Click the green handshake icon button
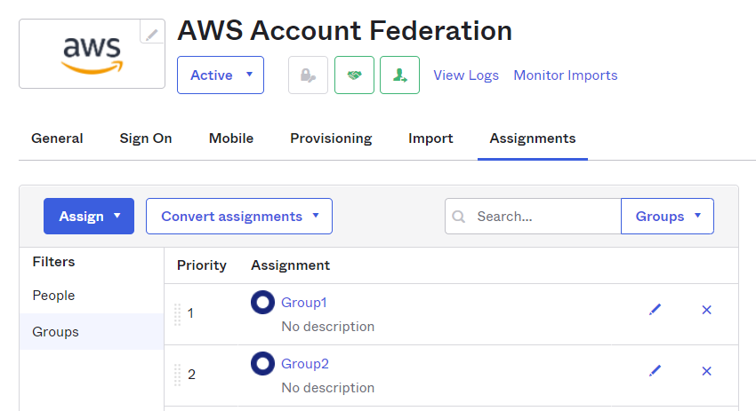 [354, 75]
